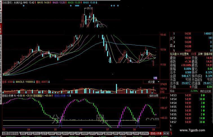213x137 pixels.
Task: Click the 量比: 80972 label
Action: [x=42, y=82]
